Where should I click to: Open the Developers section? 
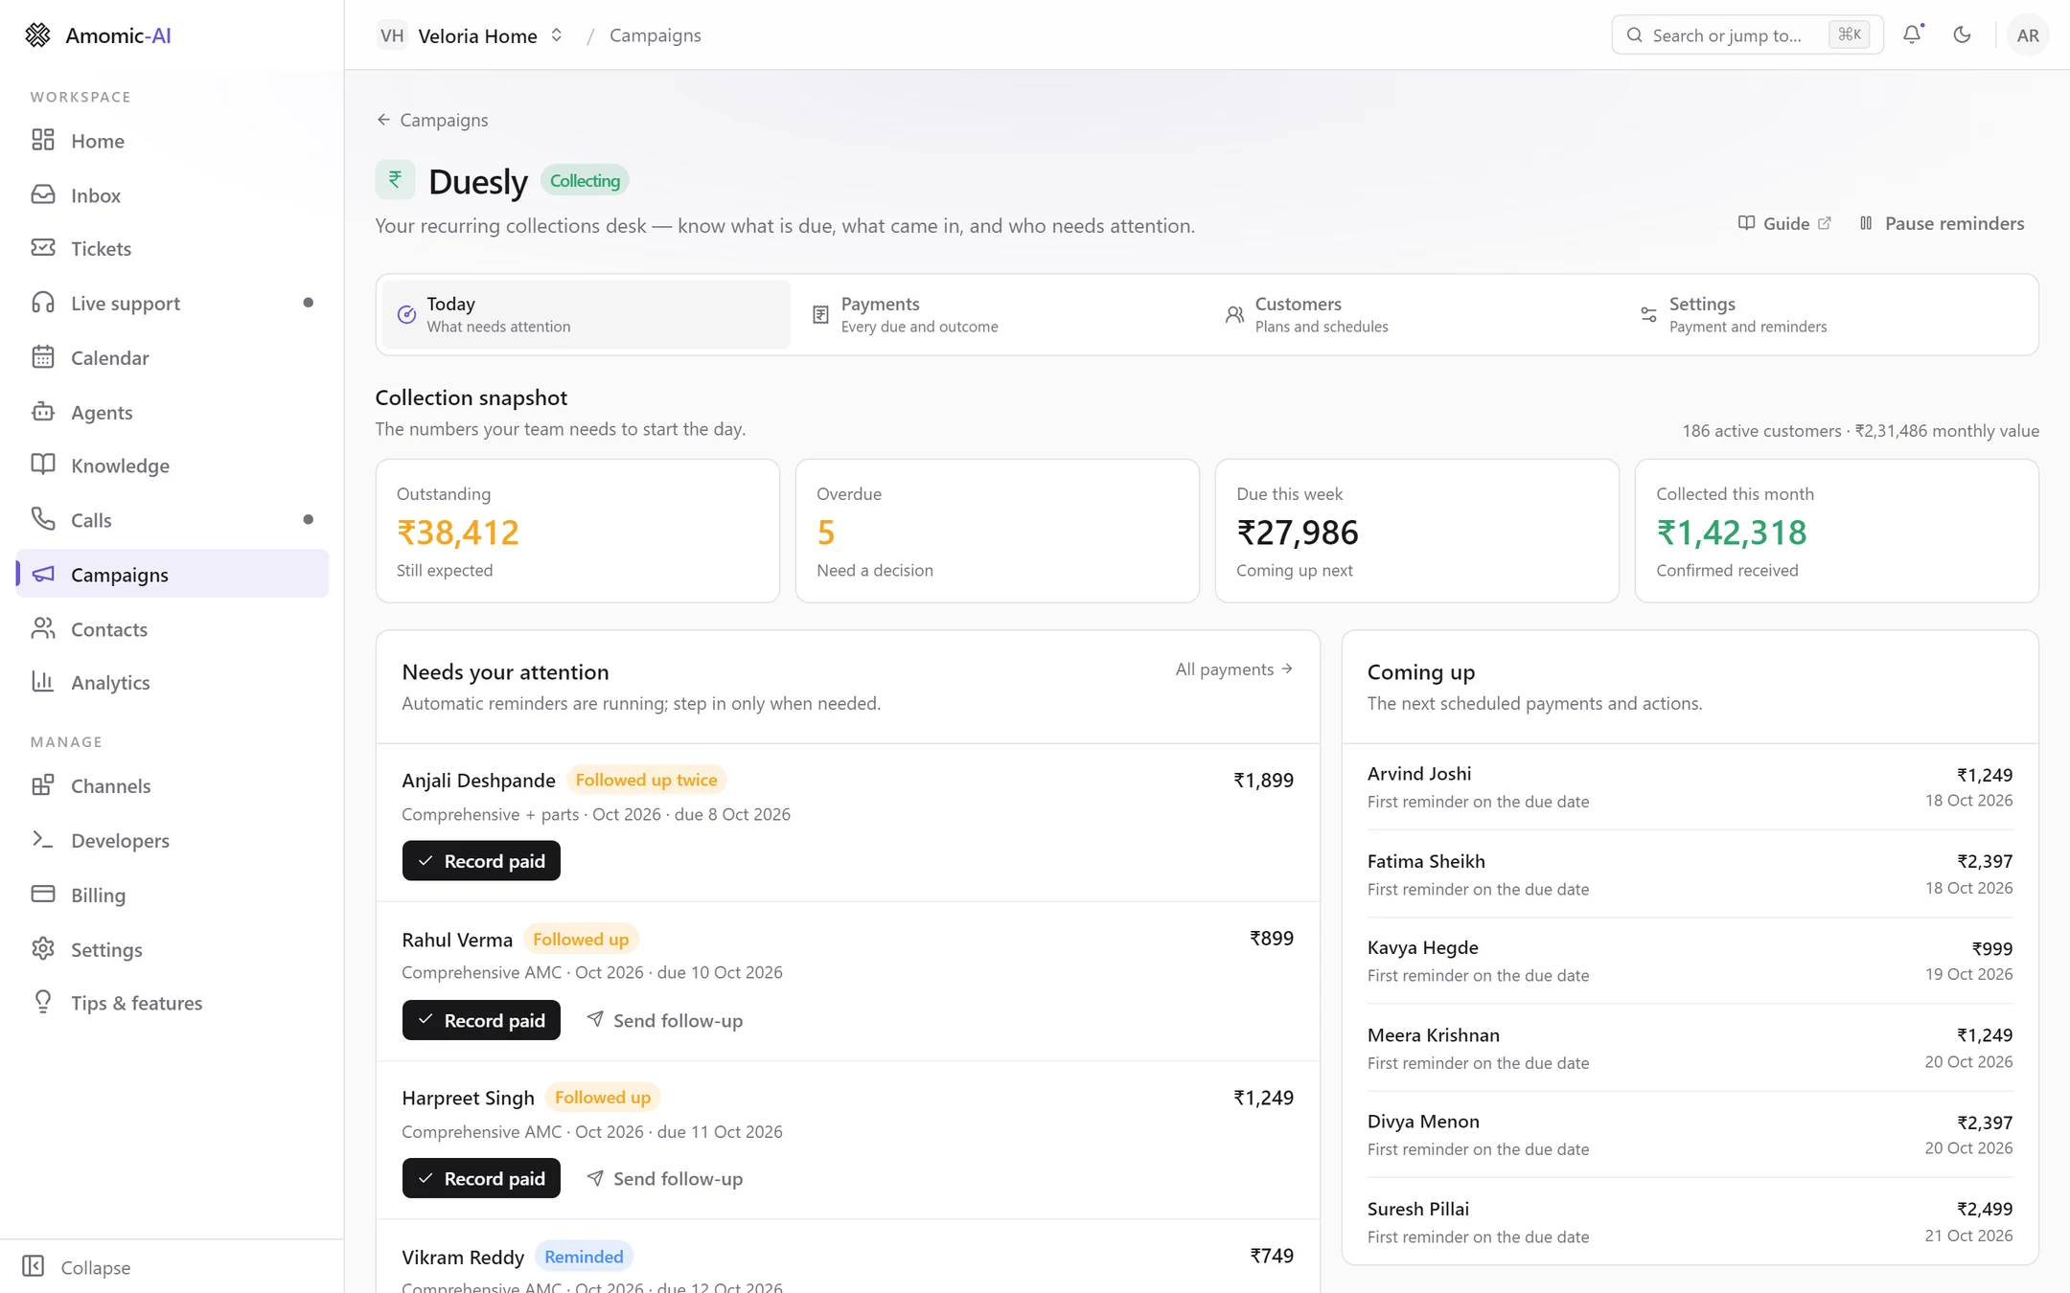point(172,841)
